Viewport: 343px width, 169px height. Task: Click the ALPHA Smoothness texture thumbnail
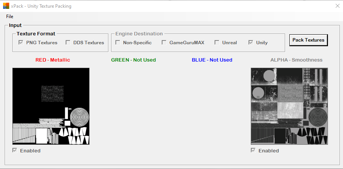pyautogui.click(x=289, y=106)
